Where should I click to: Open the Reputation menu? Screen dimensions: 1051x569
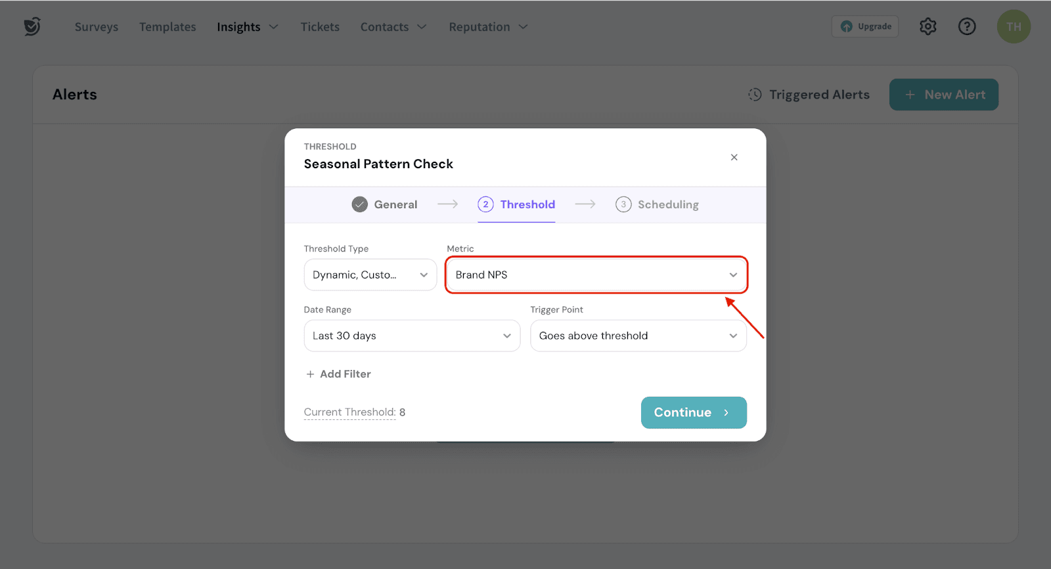click(487, 27)
